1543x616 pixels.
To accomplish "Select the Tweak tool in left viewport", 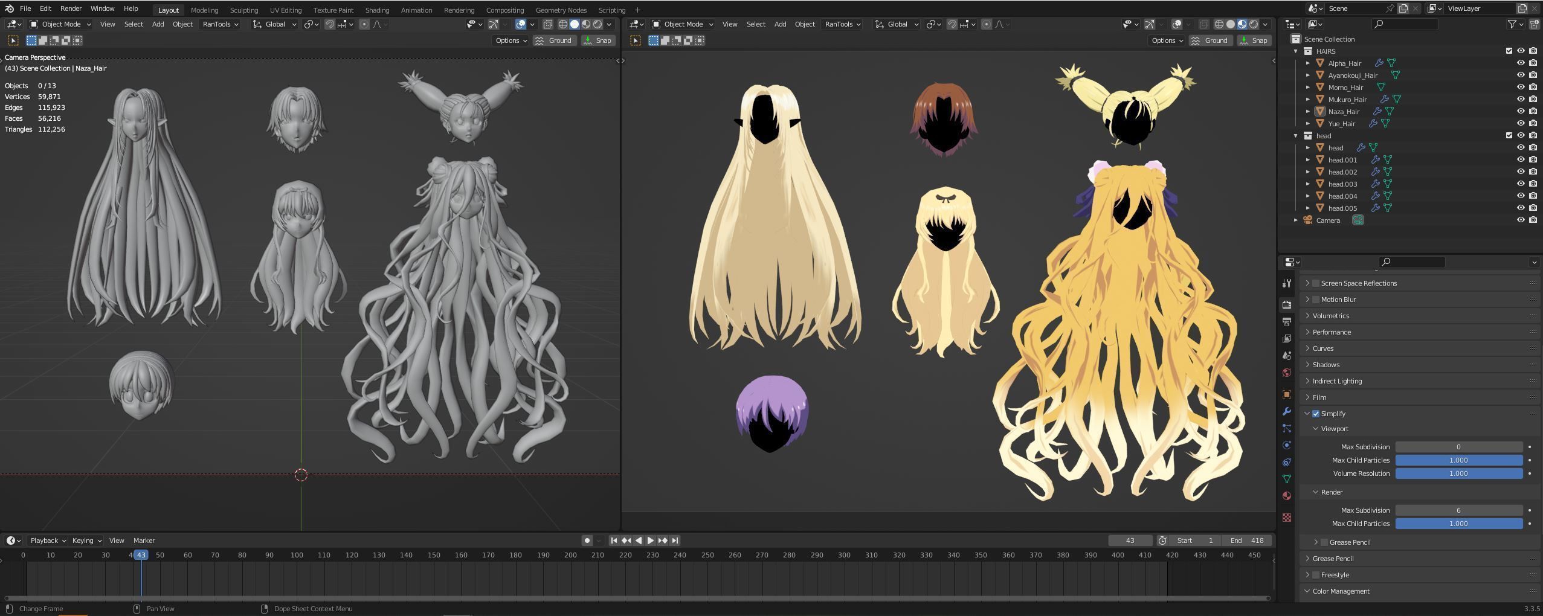I will click(13, 40).
